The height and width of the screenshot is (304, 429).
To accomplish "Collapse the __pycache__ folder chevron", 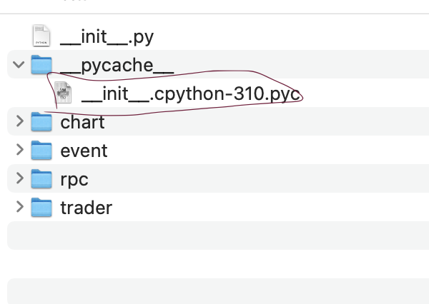I will tap(19, 66).
